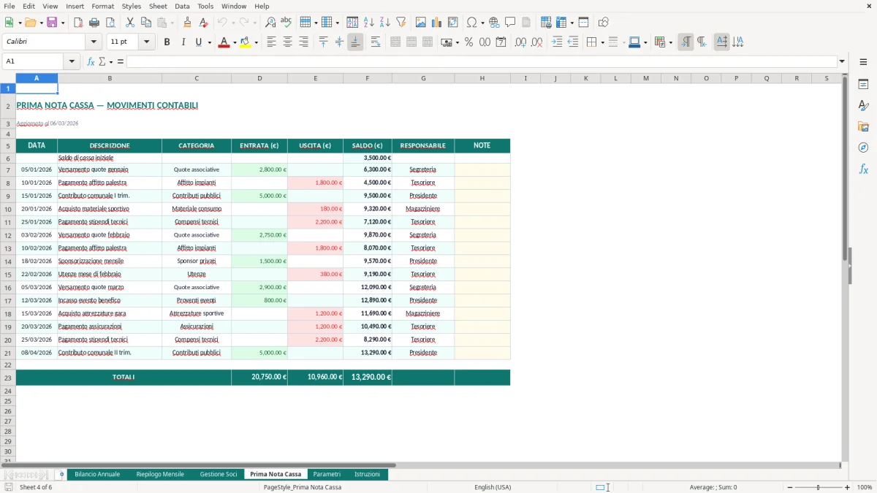Toggle Align Left
This screenshot has width=877, height=493.
click(272, 42)
